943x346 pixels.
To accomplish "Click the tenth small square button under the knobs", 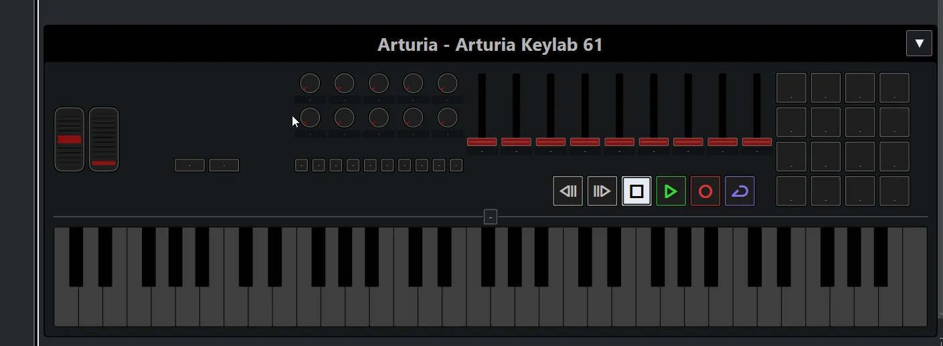I will point(456,165).
